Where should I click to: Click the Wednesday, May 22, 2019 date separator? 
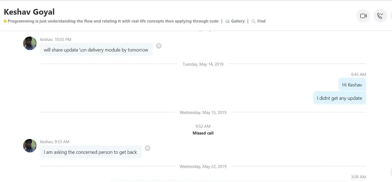point(203,167)
